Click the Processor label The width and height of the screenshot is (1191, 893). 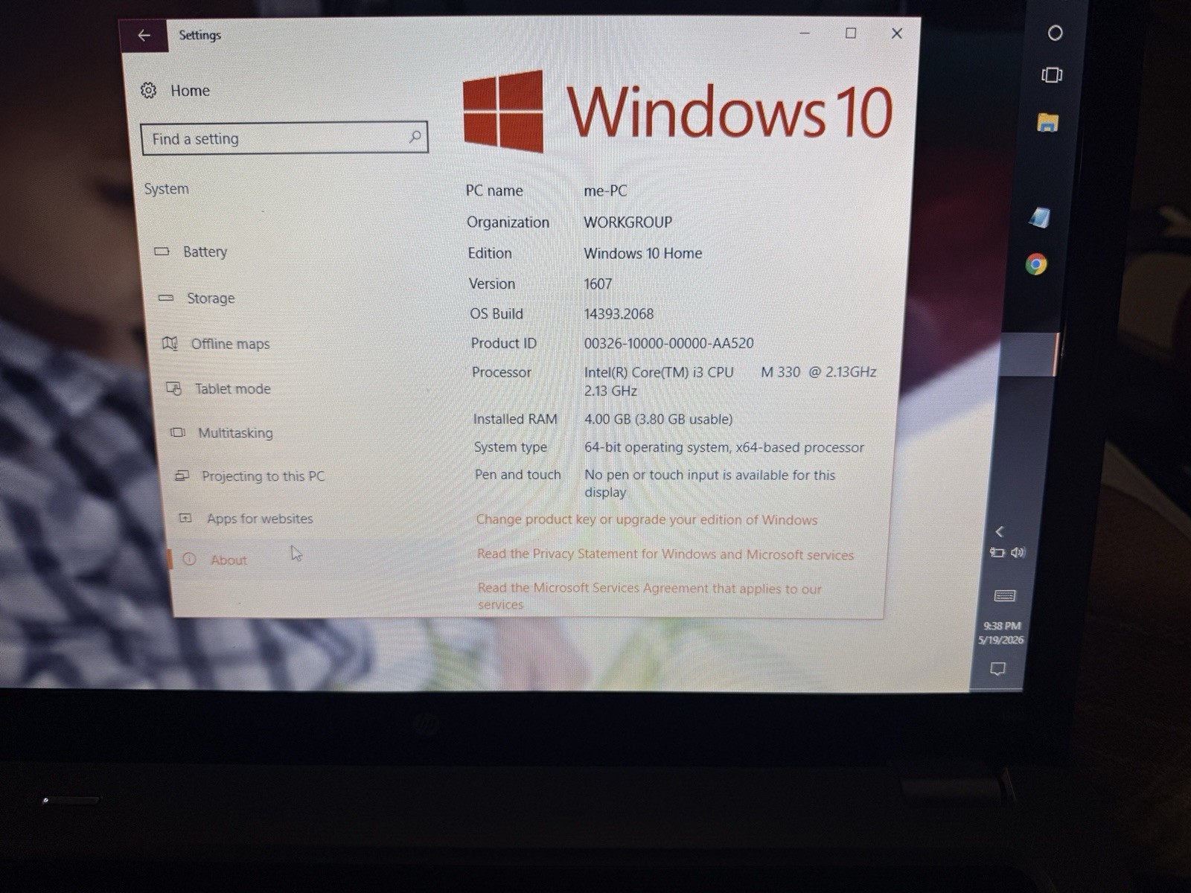point(501,372)
